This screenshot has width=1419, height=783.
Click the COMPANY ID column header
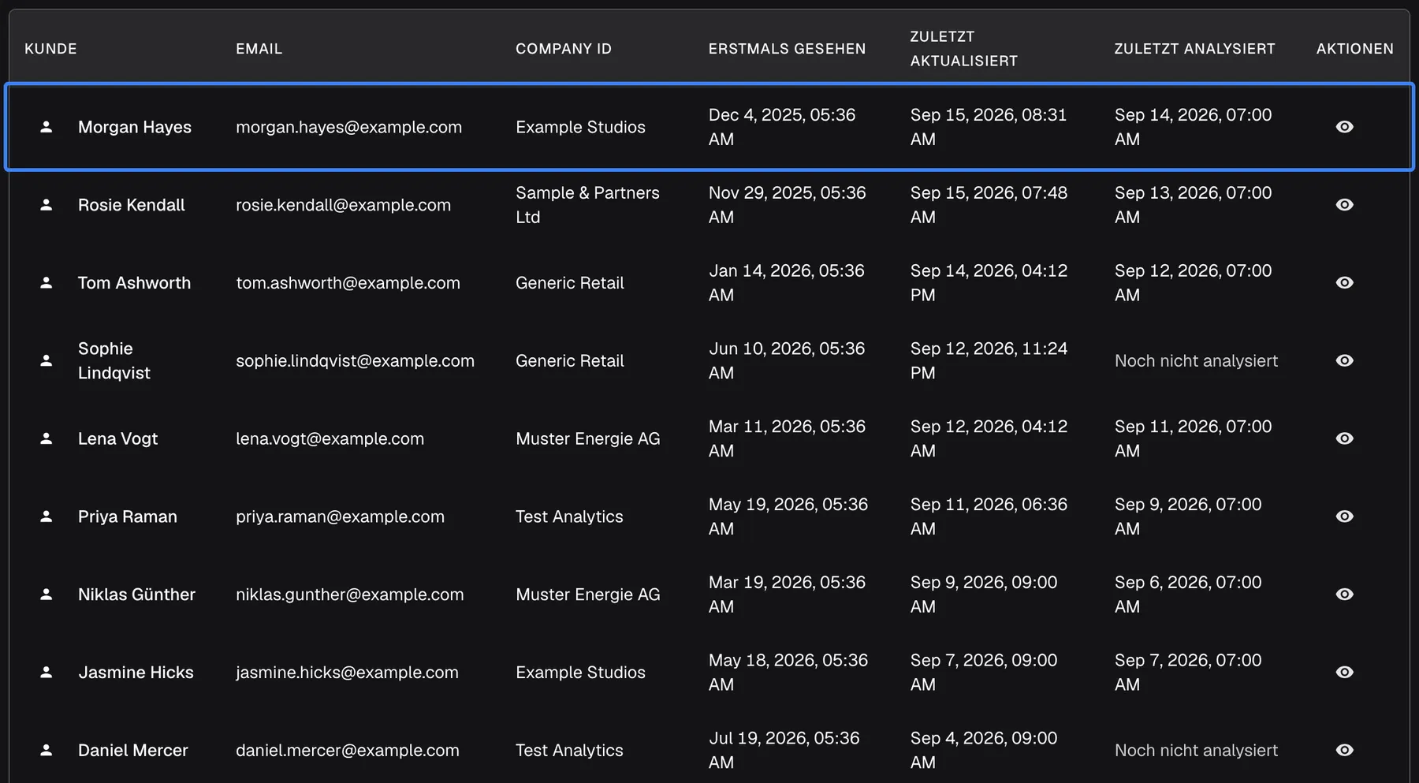[x=564, y=49]
